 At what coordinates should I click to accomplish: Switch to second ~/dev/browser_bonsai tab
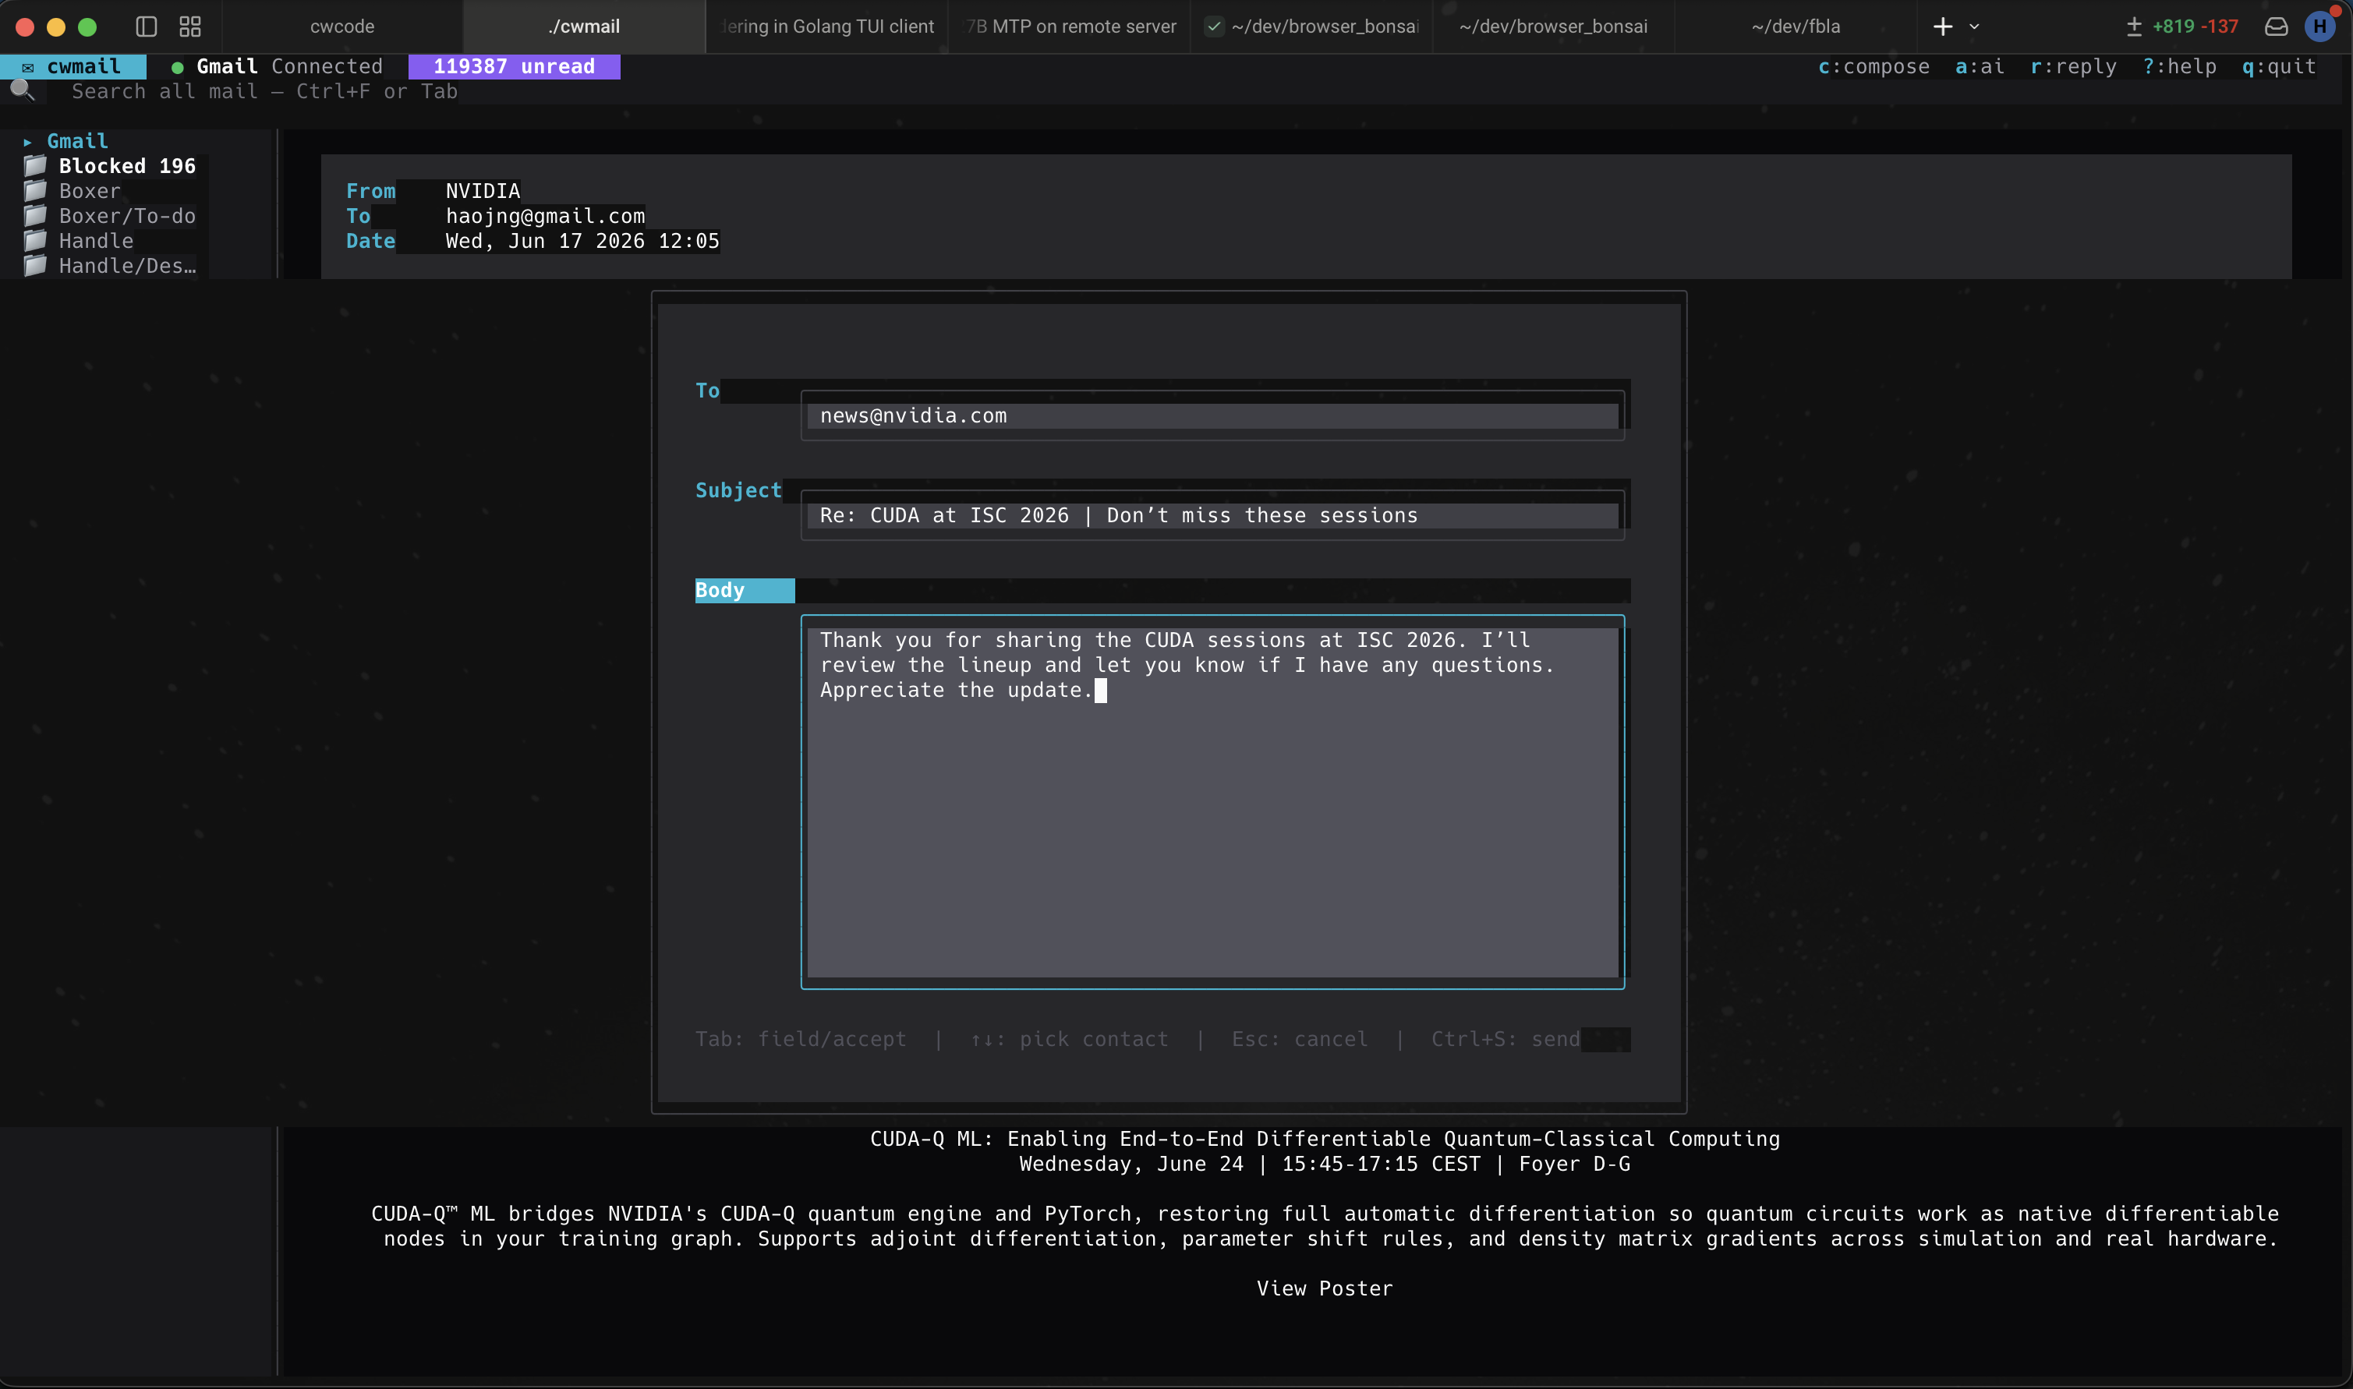[1554, 27]
